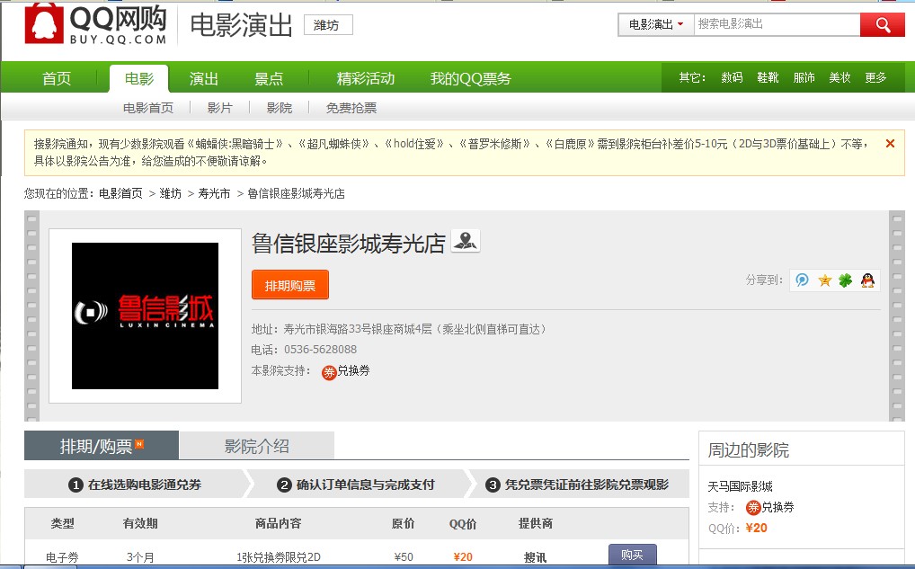Screen dimensions: 915x569
Task: Visit the 鞋靴 category link
Action: 768,77
